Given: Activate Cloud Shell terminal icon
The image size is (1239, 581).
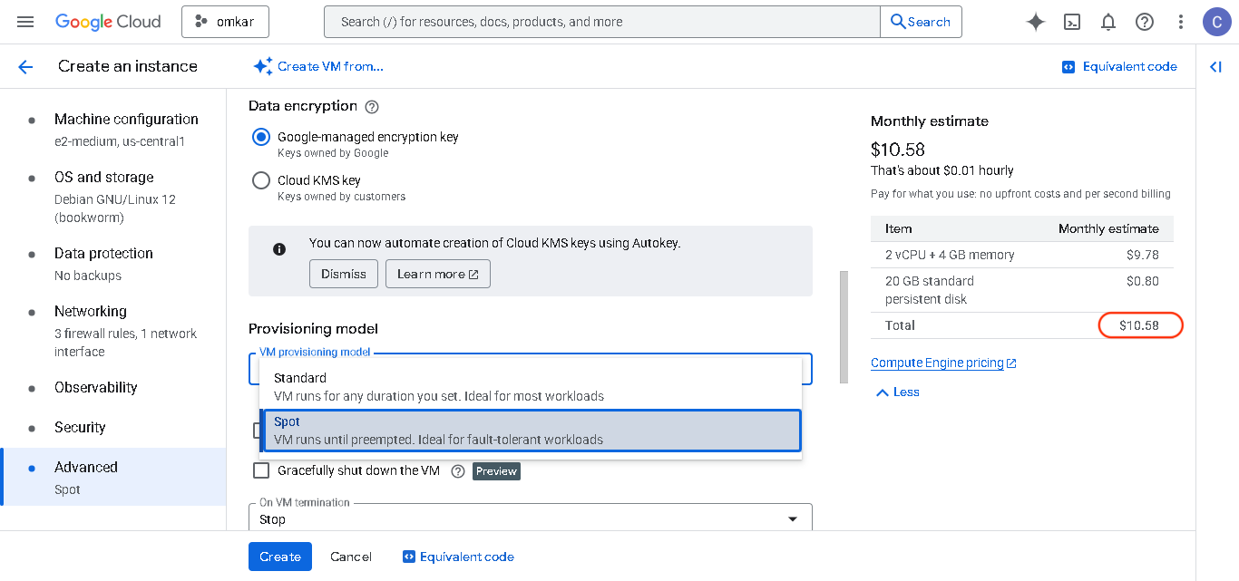Looking at the screenshot, I should [1072, 22].
